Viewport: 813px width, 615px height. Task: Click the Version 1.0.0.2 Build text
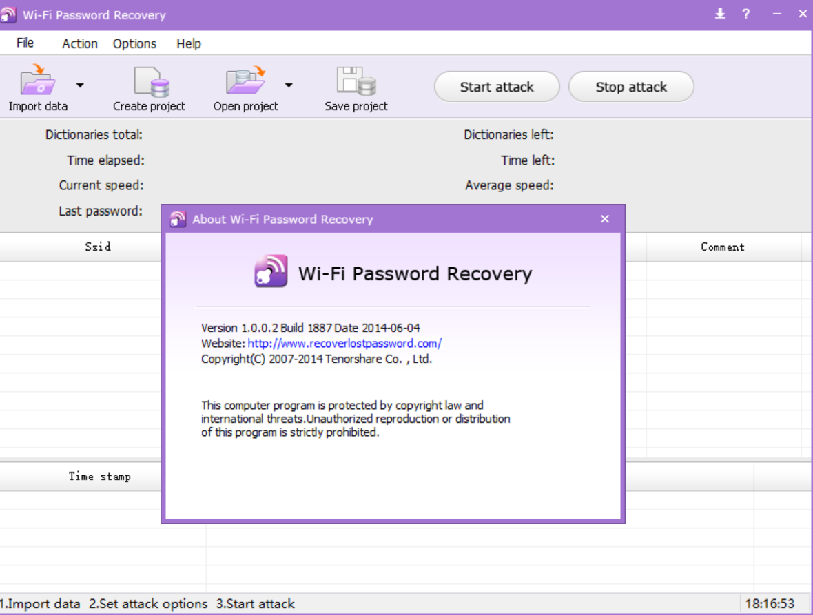pyautogui.click(x=311, y=328)
